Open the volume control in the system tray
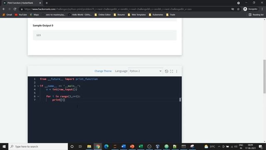 click(x=236, y=146)
